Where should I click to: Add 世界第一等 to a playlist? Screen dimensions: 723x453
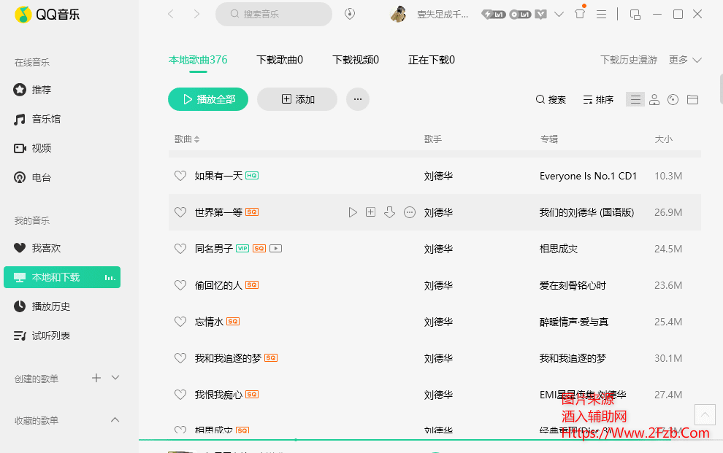click(370, 212)
